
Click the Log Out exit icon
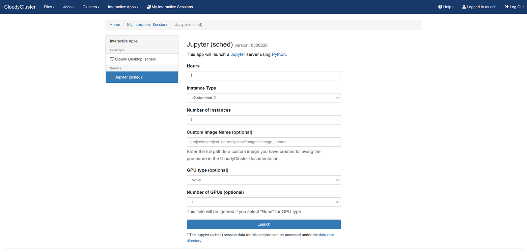[507, 7]
